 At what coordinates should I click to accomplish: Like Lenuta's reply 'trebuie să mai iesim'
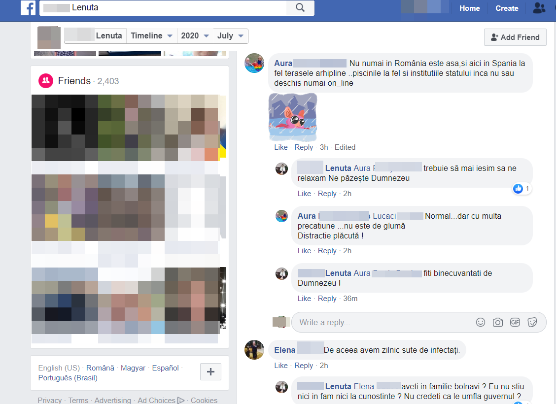(304, 194)
